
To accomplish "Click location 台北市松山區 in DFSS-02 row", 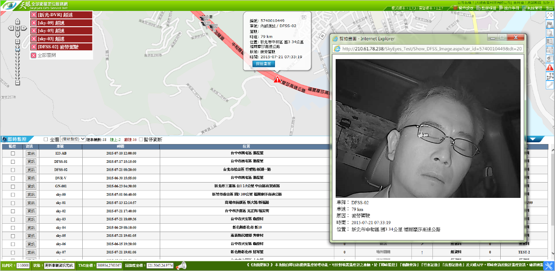I will coord(246,170).
